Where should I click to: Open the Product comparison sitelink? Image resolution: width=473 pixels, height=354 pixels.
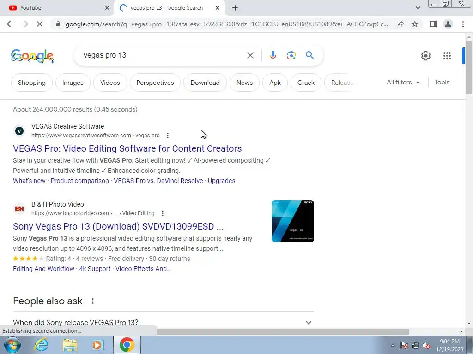[79, 181]
